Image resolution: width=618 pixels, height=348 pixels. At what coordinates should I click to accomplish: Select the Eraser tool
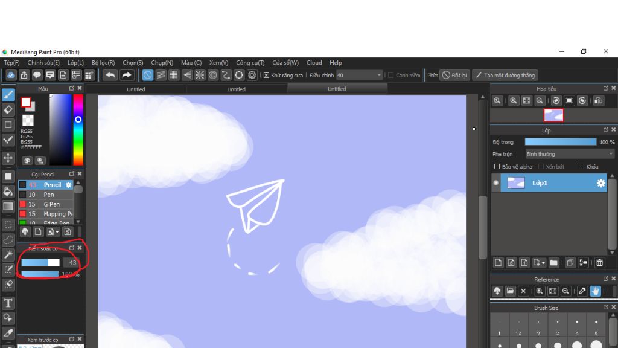point(8,110)
